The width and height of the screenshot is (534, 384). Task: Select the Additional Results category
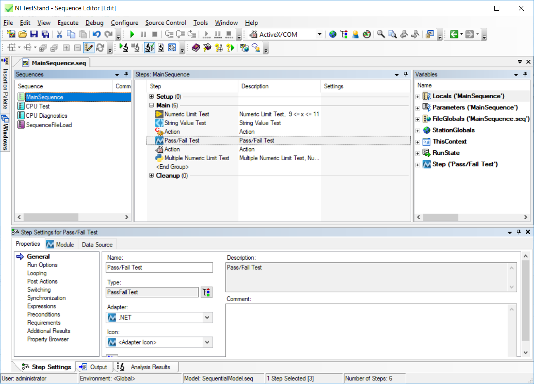pos(49,331)
